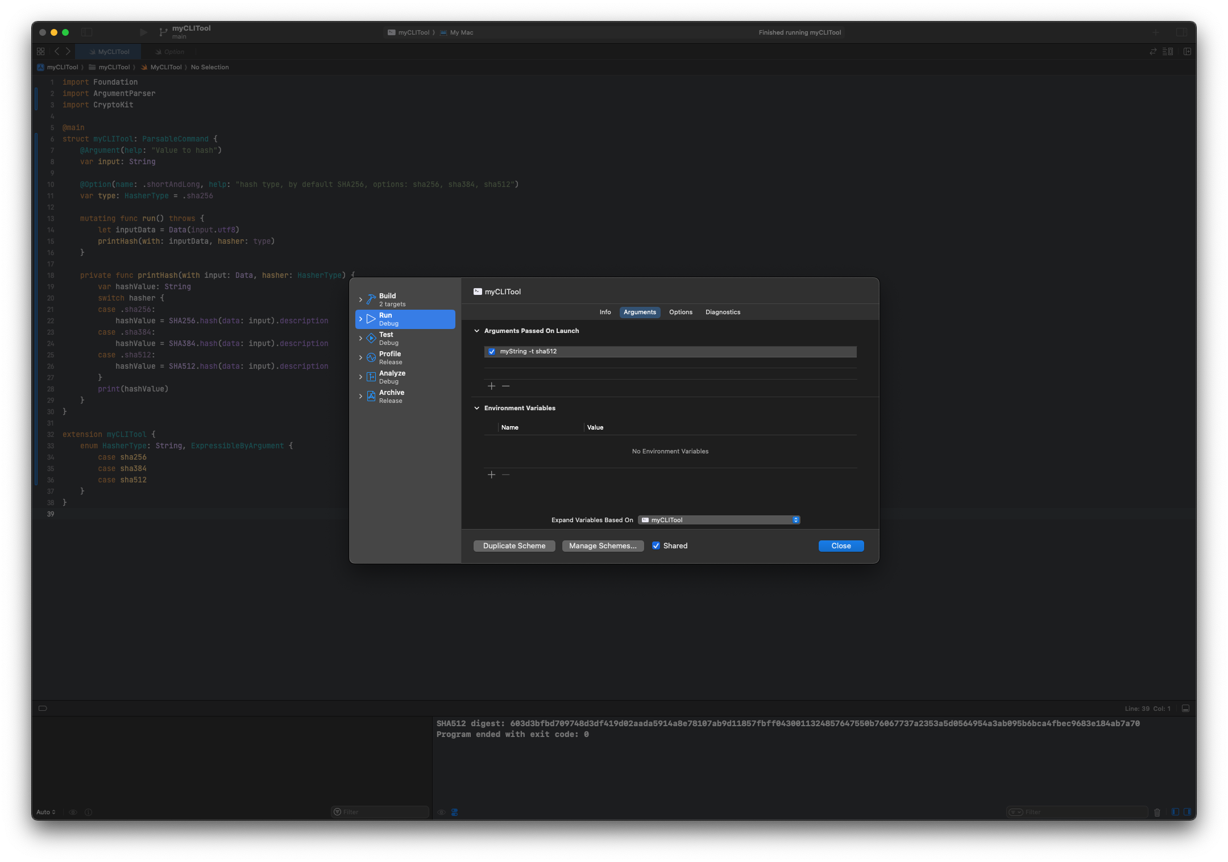Click the Value column header in Environment Variables

tap(595, 427)
